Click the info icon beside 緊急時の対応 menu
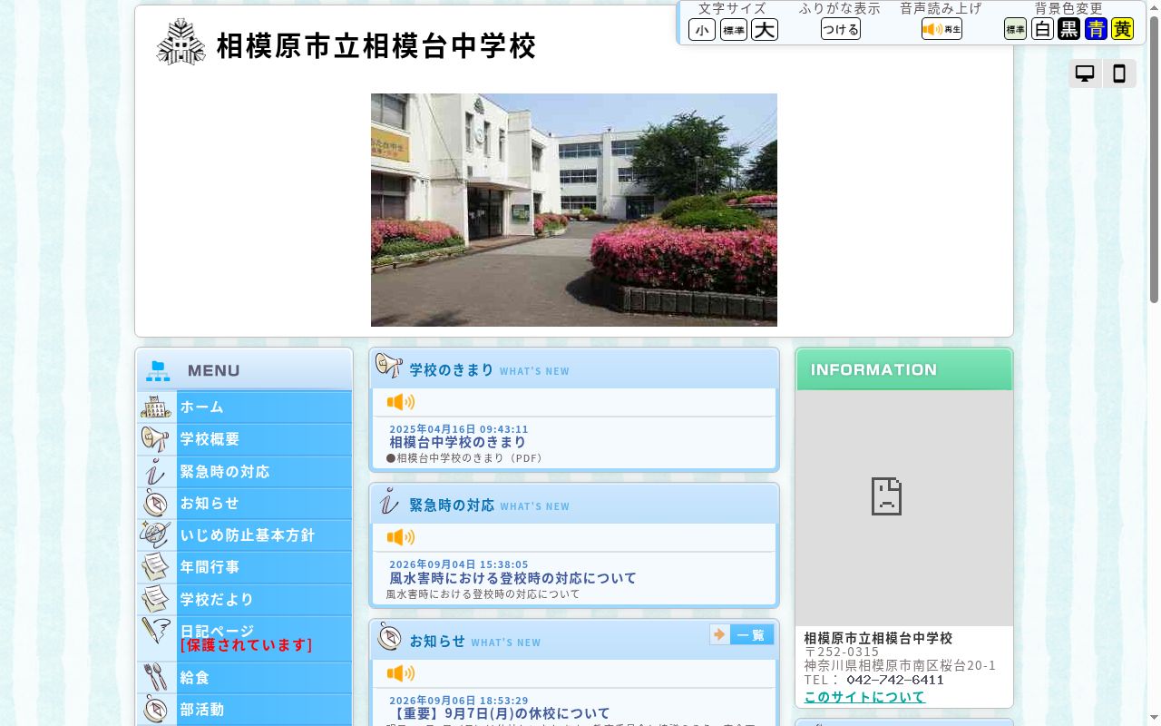This screenshot has width=1161, height=726. (x=156, y=471)
